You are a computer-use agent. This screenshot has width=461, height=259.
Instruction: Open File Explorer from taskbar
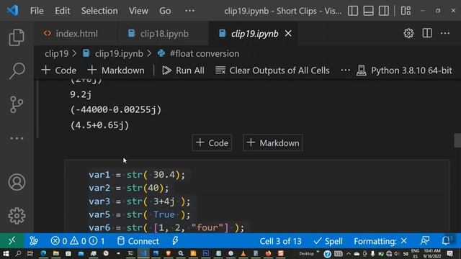[x=56, y=253]
